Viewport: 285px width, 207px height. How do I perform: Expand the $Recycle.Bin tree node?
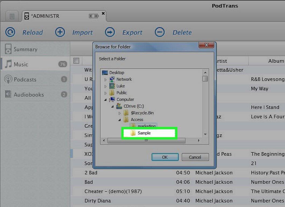120,113
